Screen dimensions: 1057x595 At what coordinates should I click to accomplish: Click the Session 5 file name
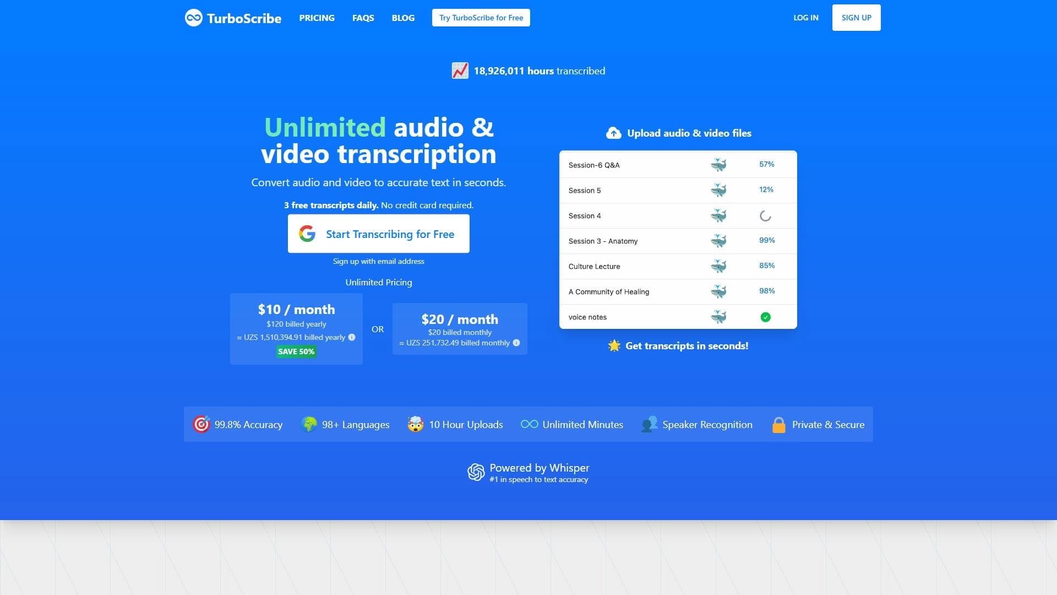(x=585, y=191)
